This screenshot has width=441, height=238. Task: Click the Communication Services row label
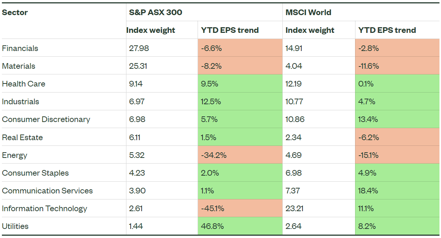[x=47, y=191]
